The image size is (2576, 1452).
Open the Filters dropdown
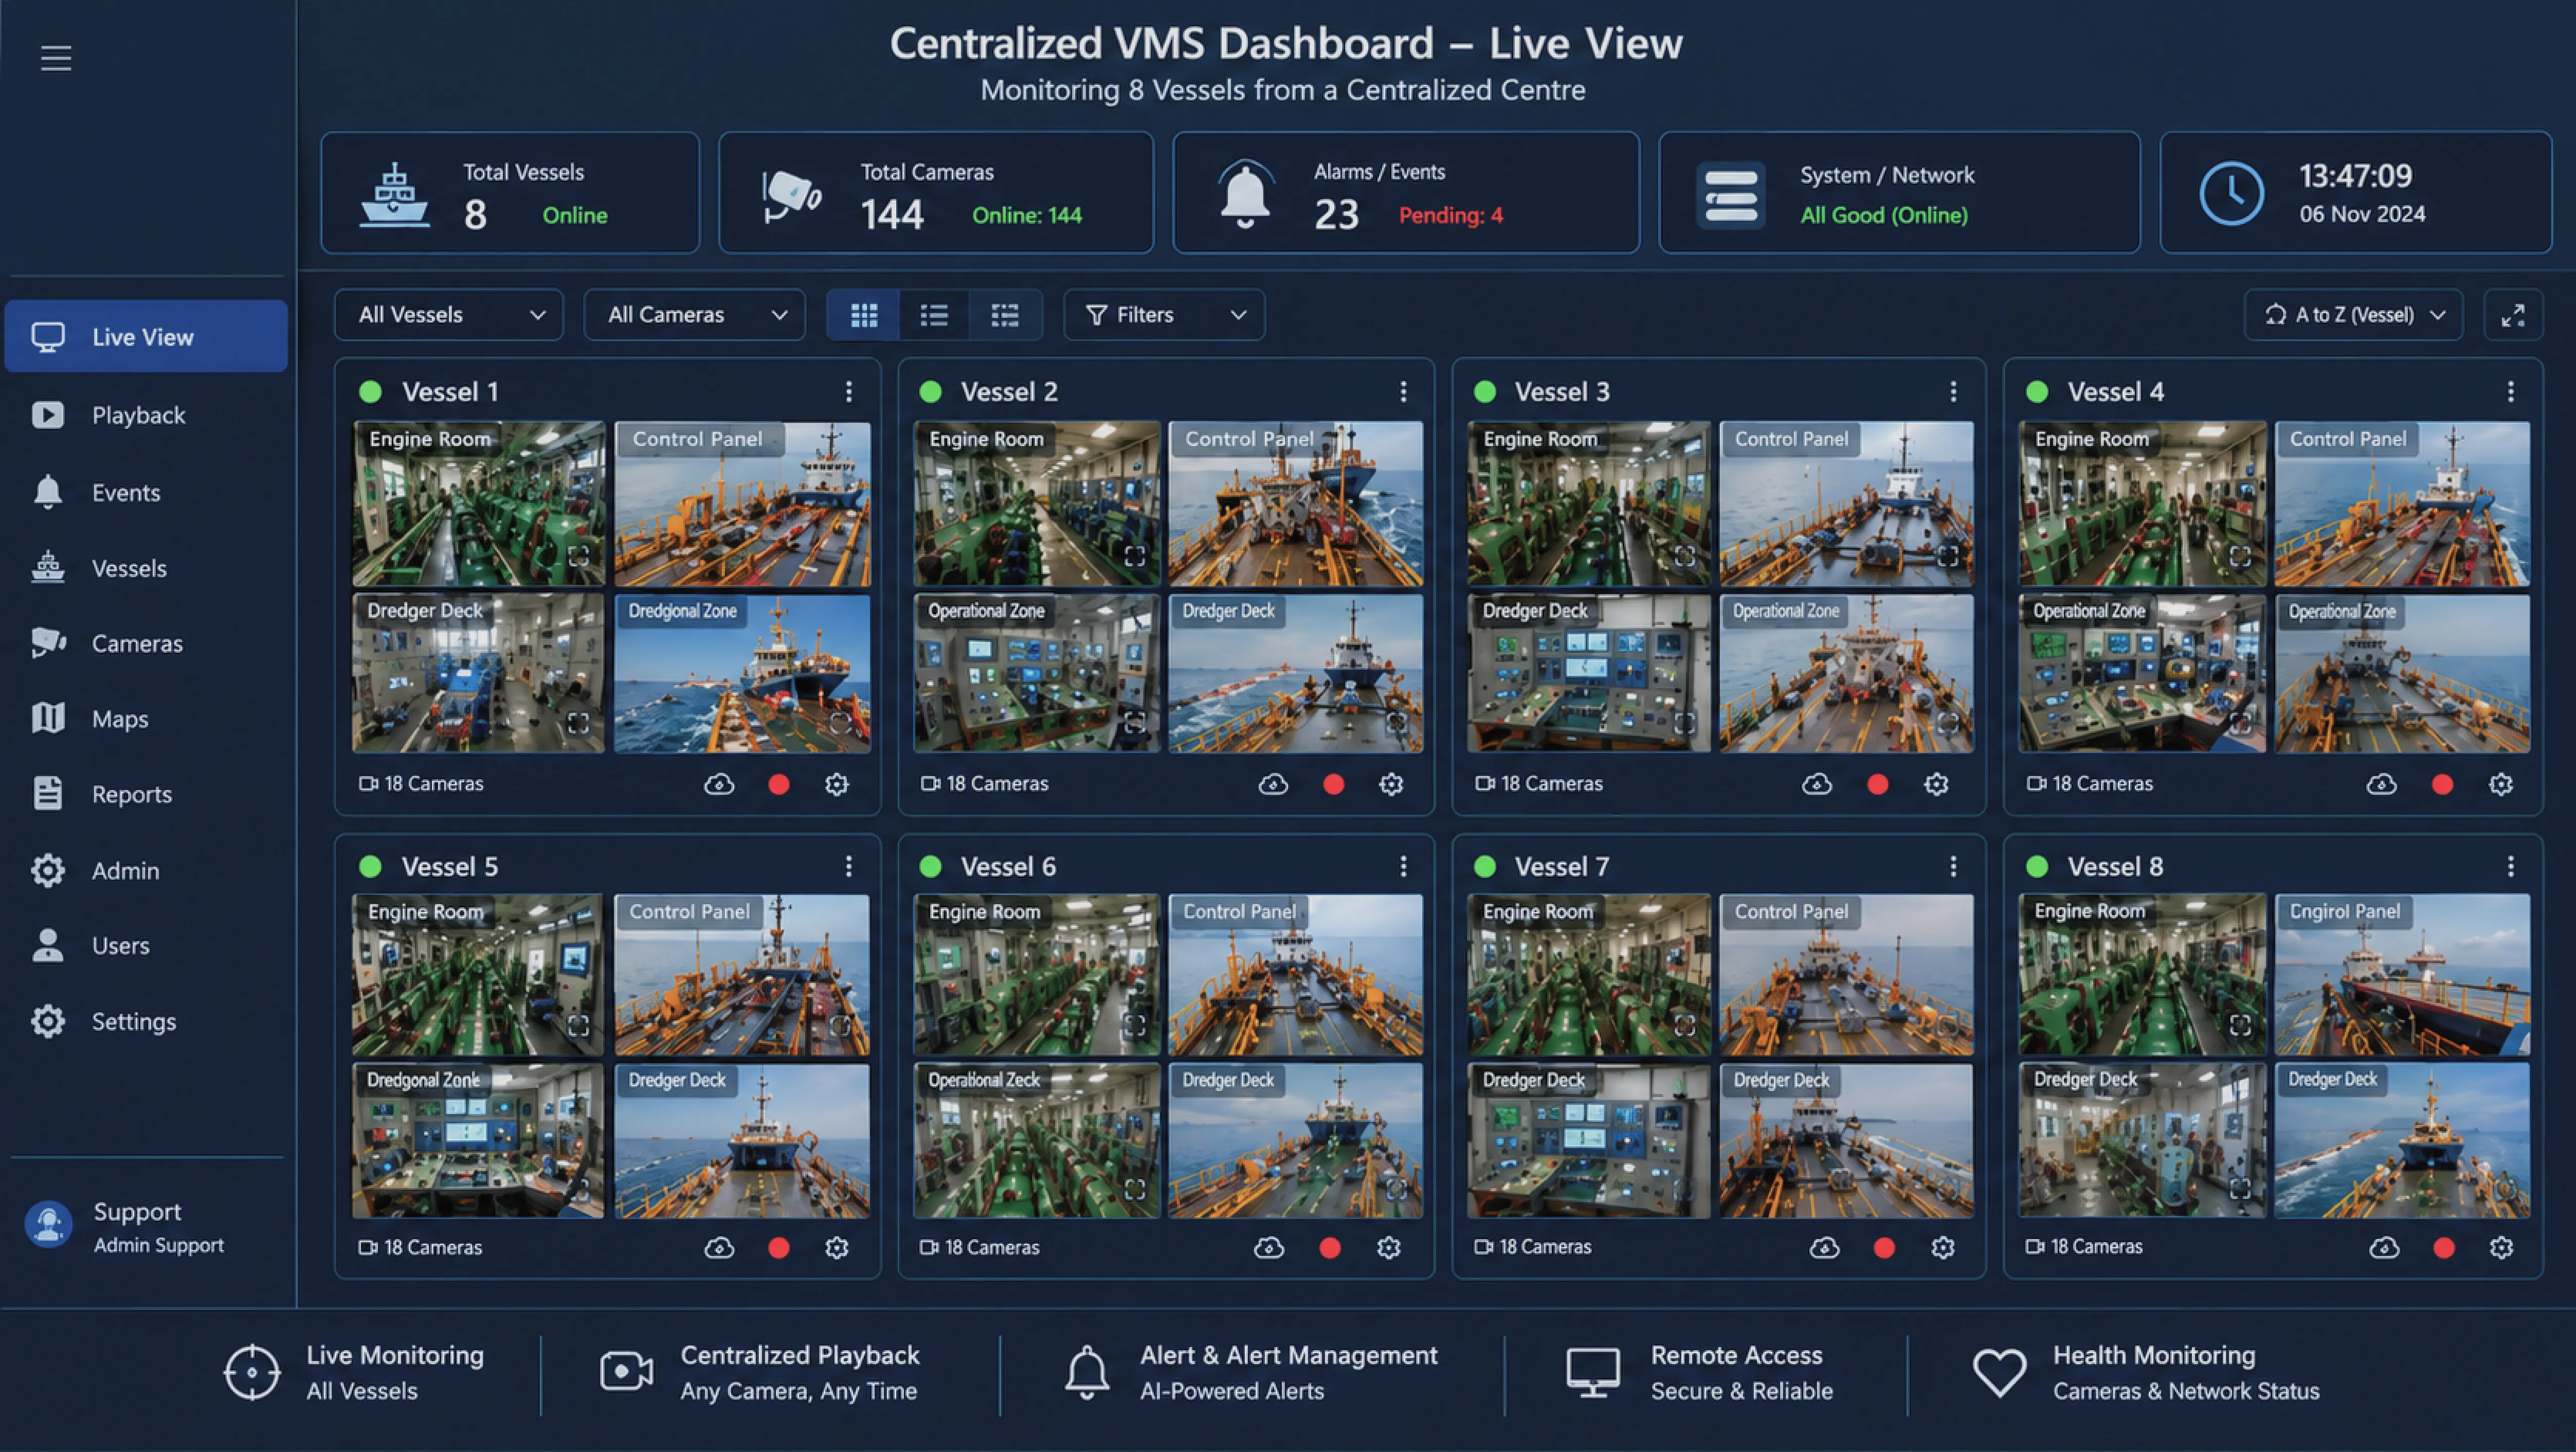click(x=1164, y=315)
